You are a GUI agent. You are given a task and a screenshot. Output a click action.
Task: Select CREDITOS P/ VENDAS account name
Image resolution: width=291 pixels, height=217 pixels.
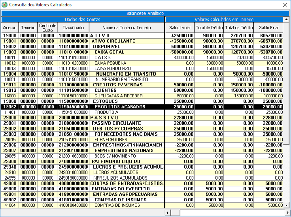point(118,85)
